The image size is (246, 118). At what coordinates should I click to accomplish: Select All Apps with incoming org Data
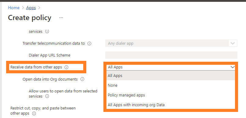click(x=171, y=105)
